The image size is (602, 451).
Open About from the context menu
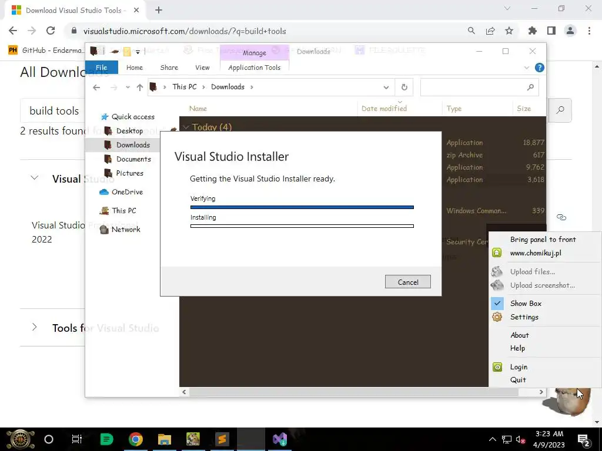tap(520, 335)
